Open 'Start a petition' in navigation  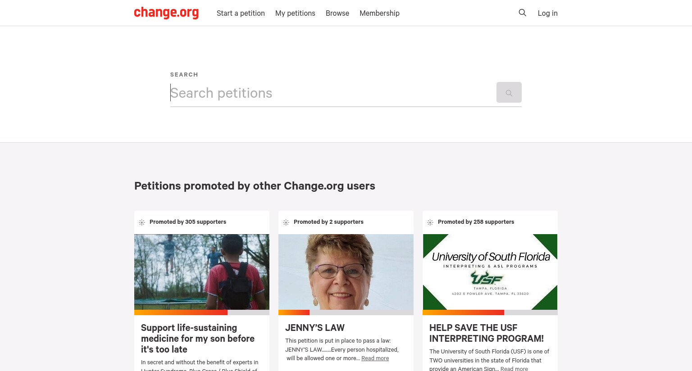(241, 13)
